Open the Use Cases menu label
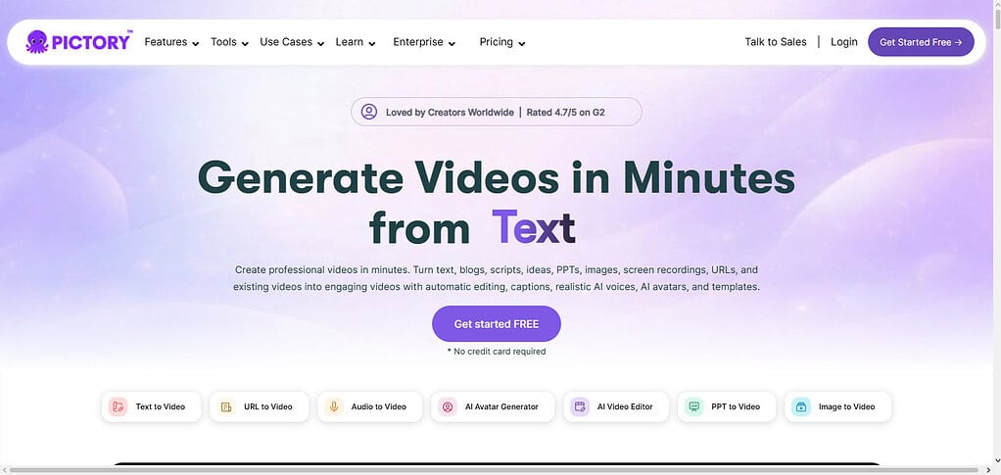Screen dimensions: 1001x475 [x=286, y=42]
